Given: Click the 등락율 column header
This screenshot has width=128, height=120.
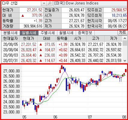Looking at the screenshot, I should click(62, 38).
